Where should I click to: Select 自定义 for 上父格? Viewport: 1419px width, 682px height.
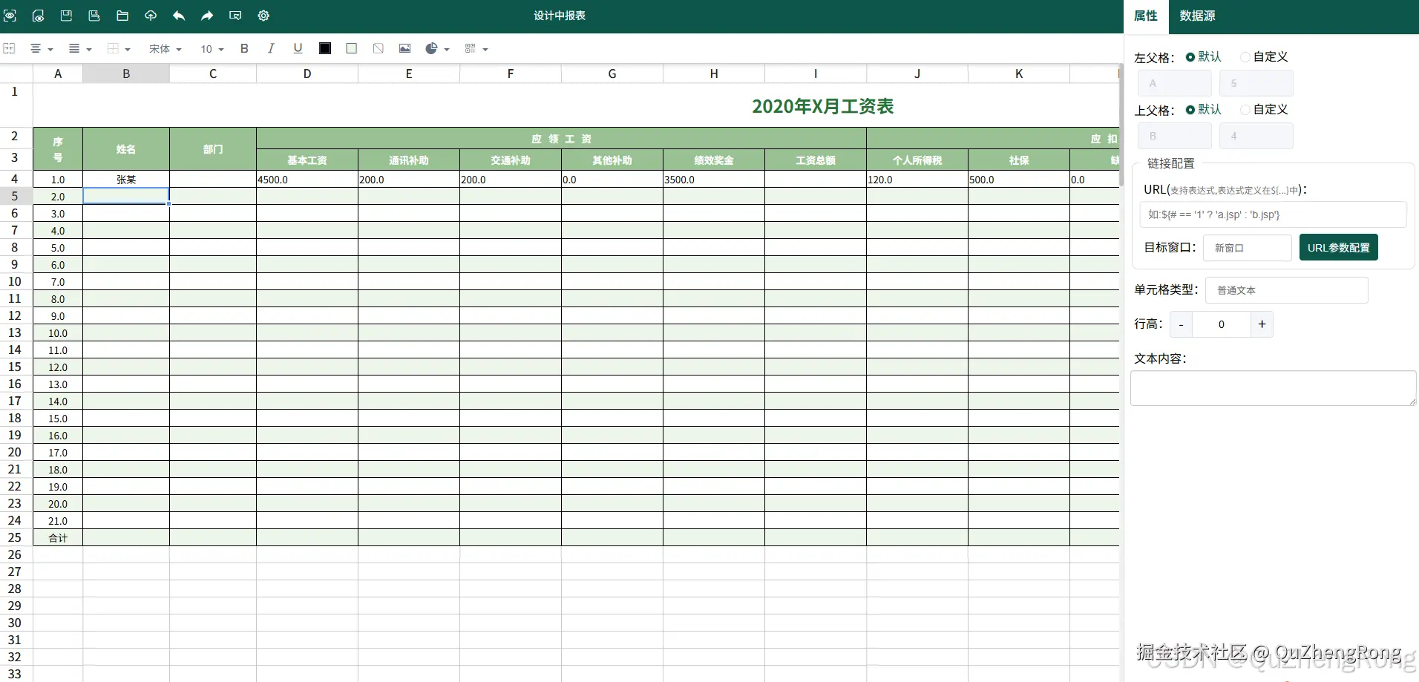tap(1265, 109)
